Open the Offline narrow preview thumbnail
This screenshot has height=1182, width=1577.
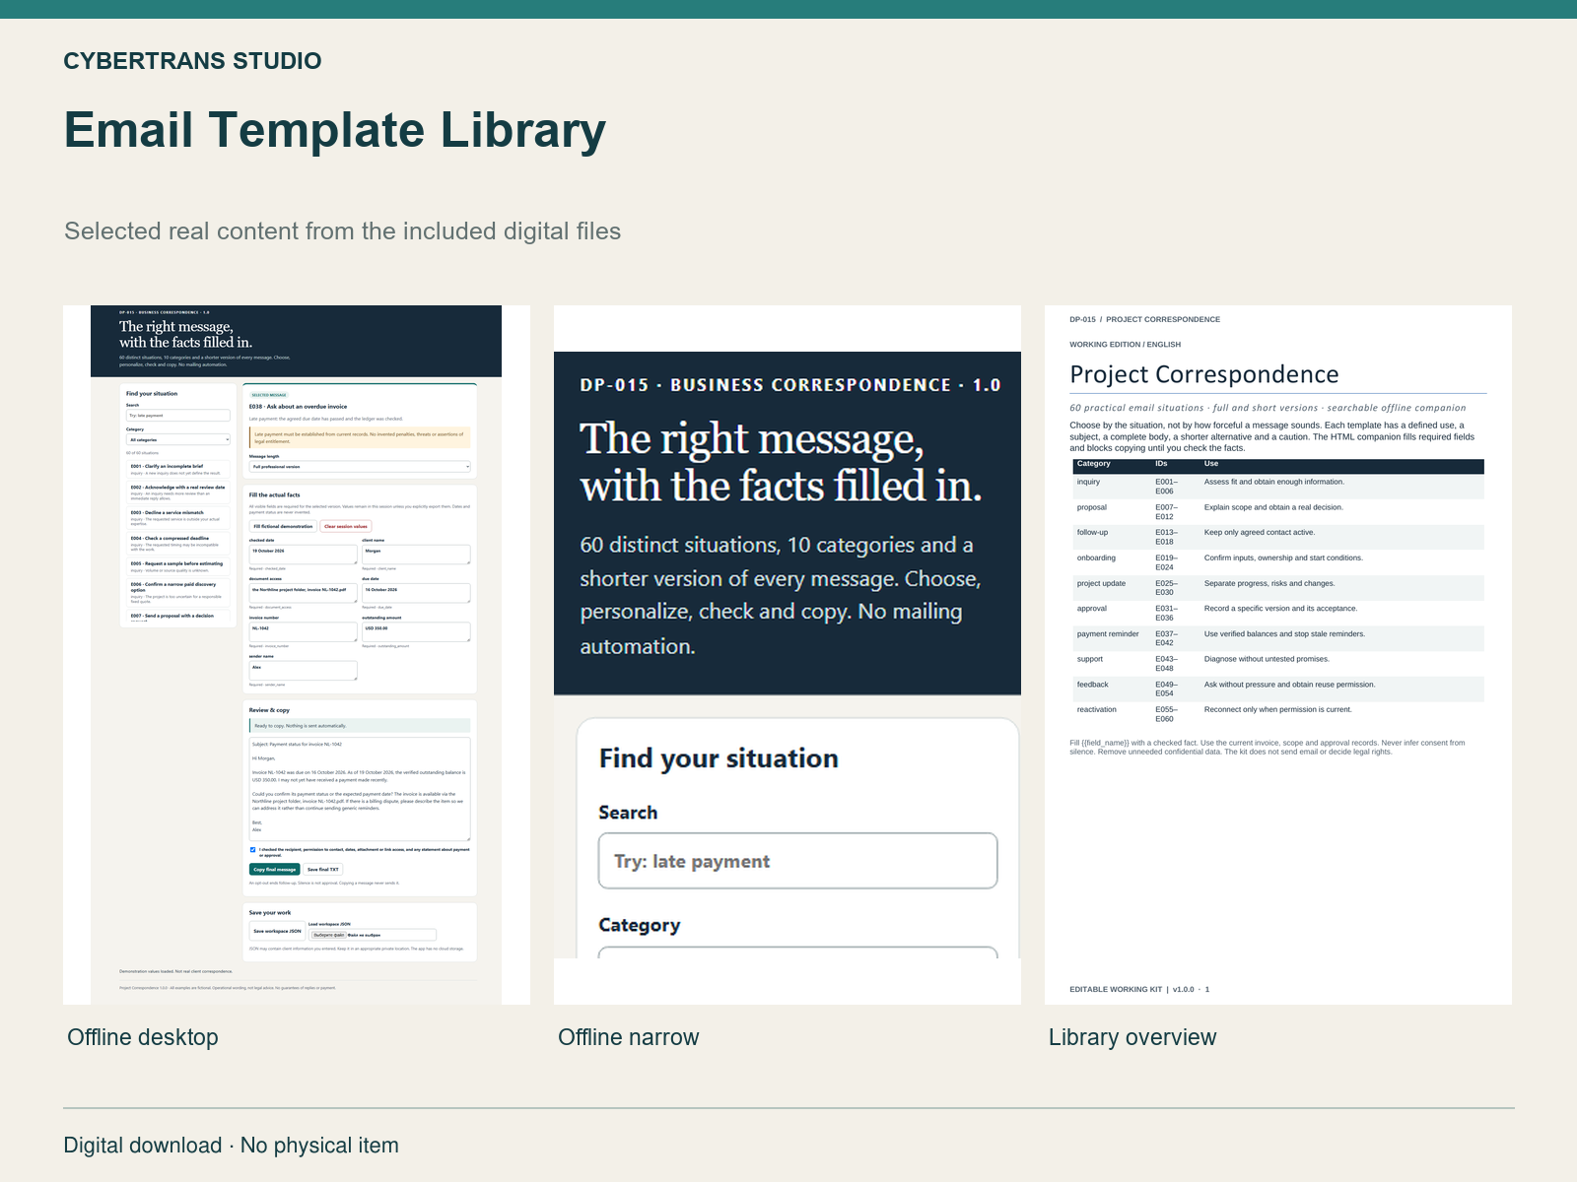(x=788, y=655)
